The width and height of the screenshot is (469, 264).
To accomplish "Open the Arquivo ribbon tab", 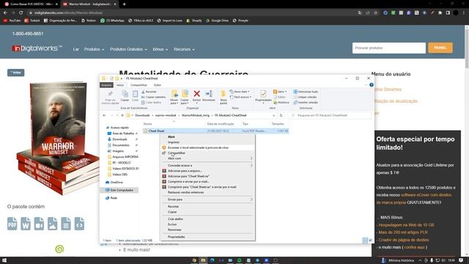I will (106, 85).
